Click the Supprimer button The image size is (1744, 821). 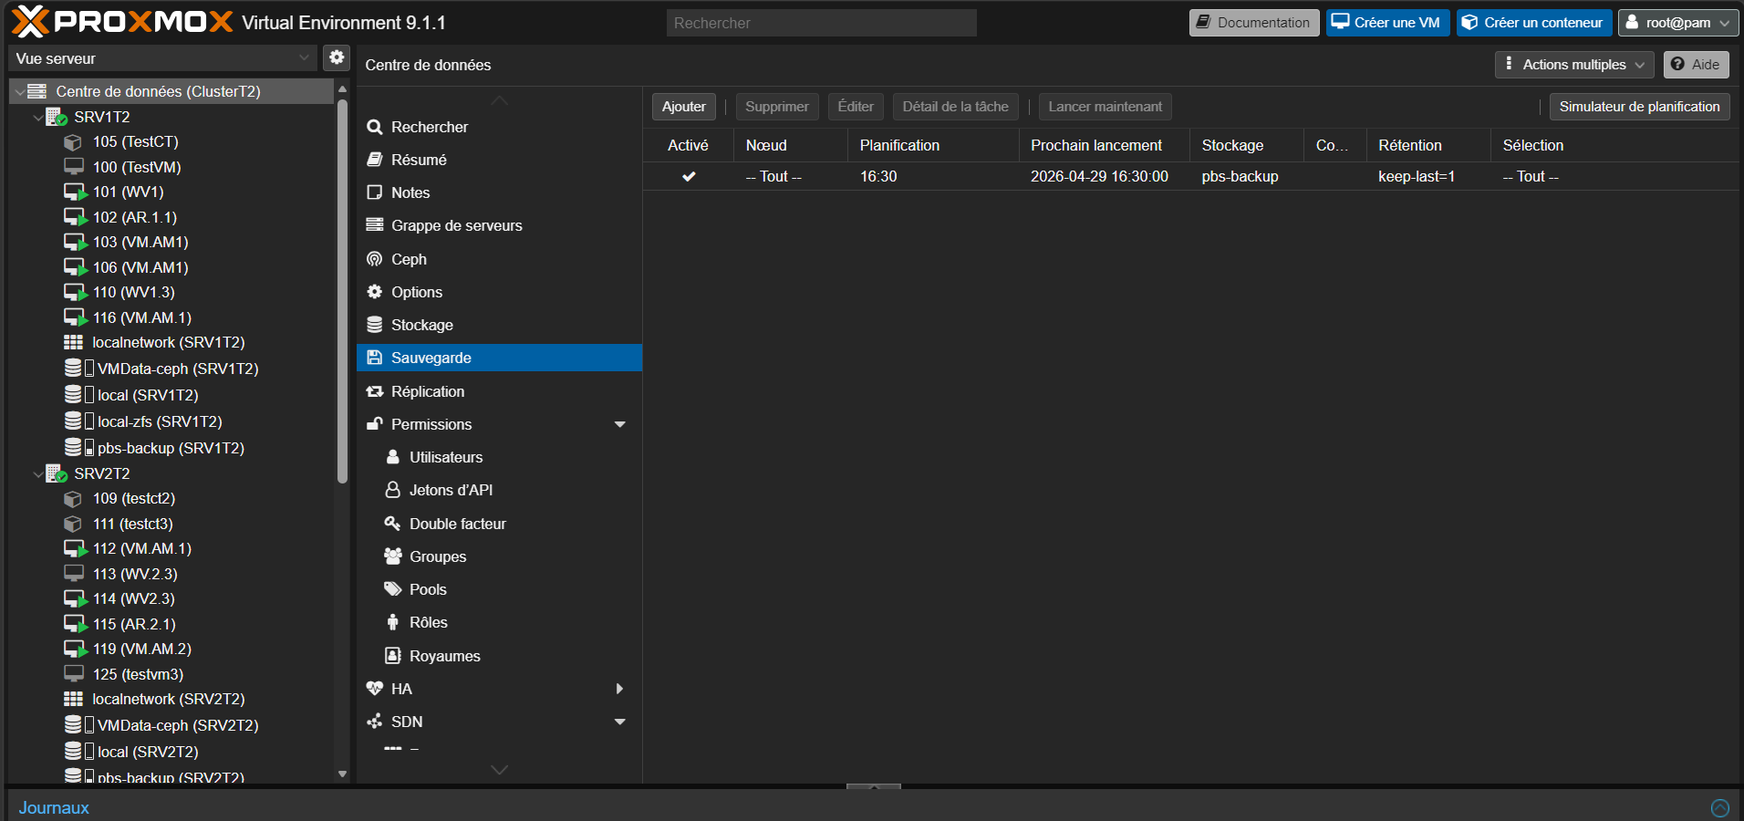(777, 107)
